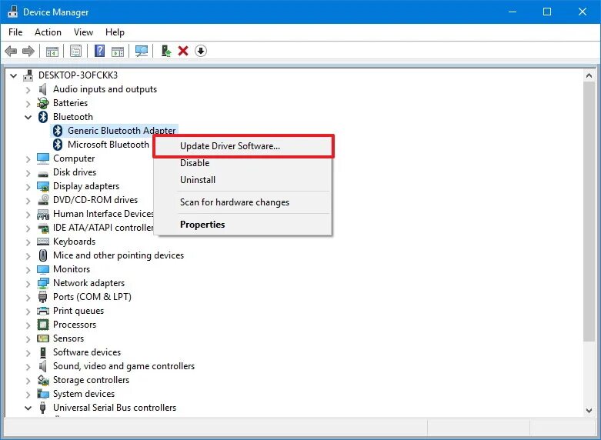Expand the Sound, video and game controllers chevron

coord(28,366)
